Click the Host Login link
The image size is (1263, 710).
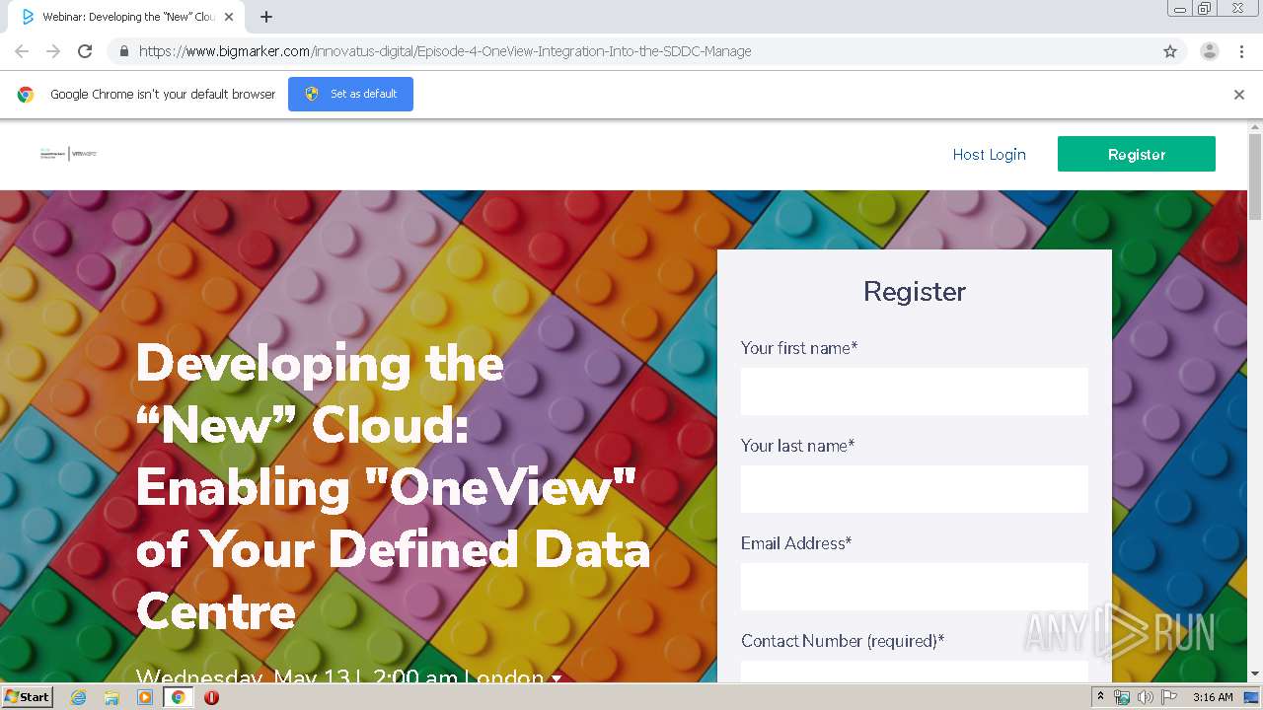(989, 155)
